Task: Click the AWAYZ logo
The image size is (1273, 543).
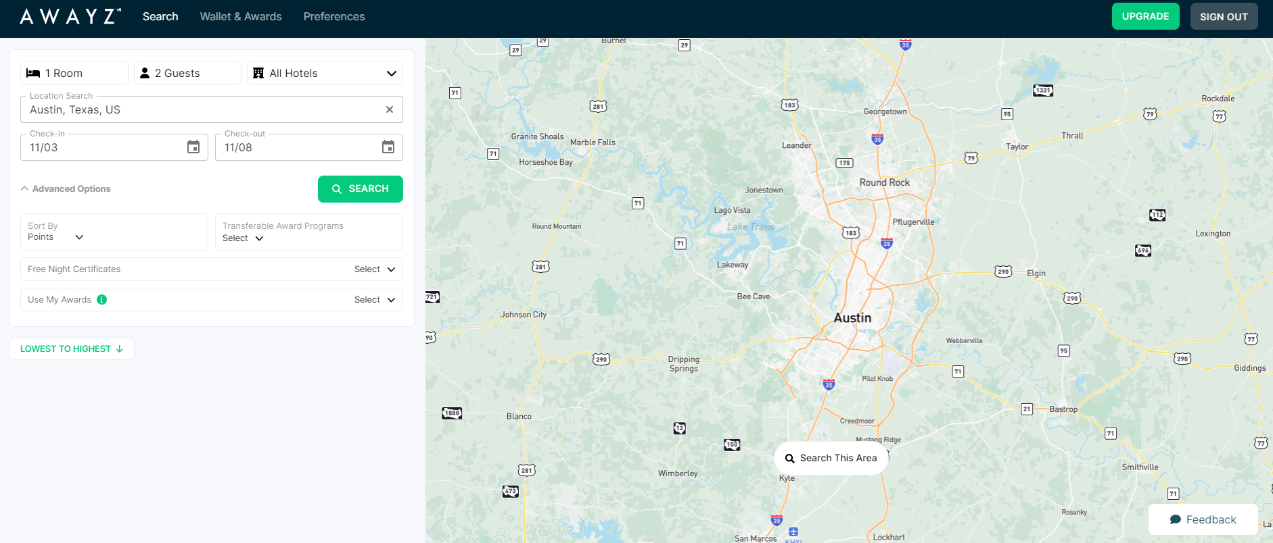Action: pyautogui.click(x=70, y=16)
